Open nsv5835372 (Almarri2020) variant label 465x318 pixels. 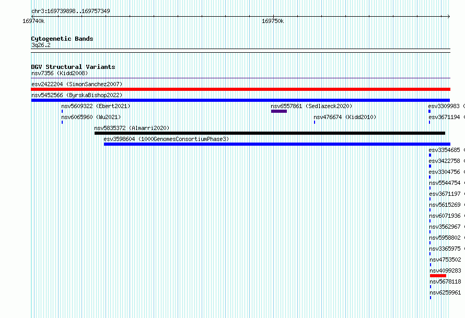(132, 128)
